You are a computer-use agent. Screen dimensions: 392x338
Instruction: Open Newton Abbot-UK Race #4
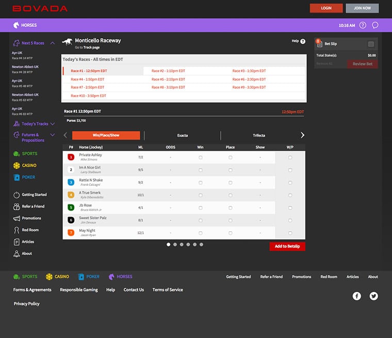point(25,69)
